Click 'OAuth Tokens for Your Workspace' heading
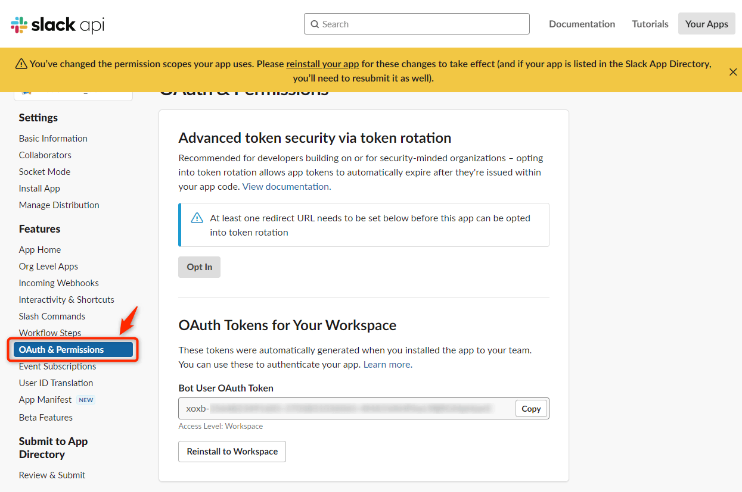 point(287,325)
